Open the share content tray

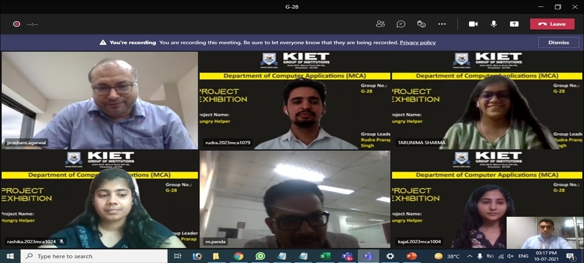pos(514,24)
